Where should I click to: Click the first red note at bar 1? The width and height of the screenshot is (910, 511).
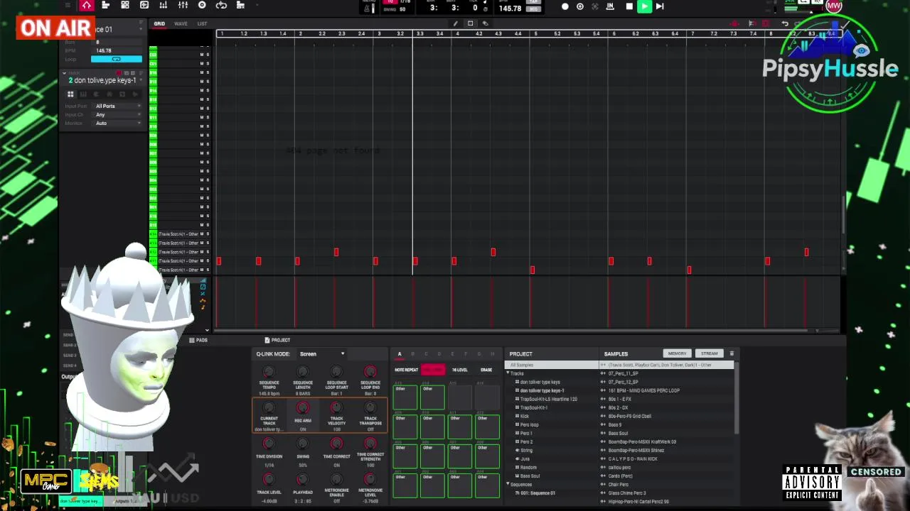(219, 261)
